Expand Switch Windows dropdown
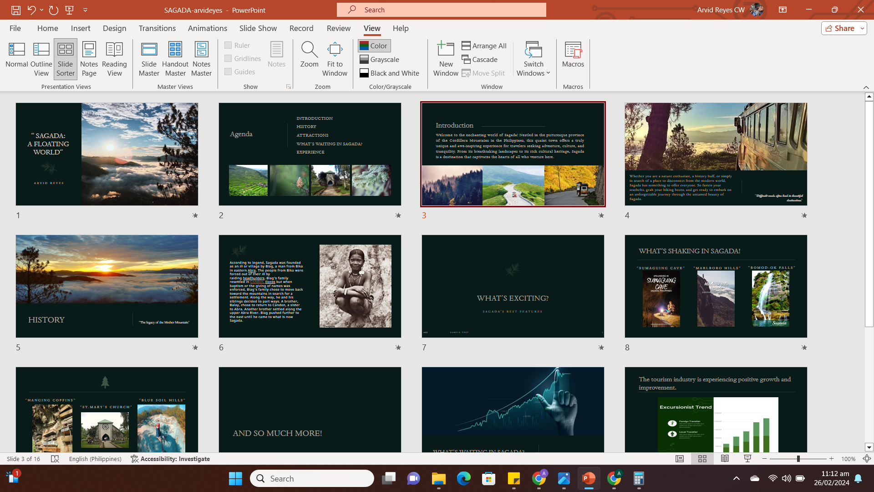Viewport: 874px width, 492px height. point(534,59)
